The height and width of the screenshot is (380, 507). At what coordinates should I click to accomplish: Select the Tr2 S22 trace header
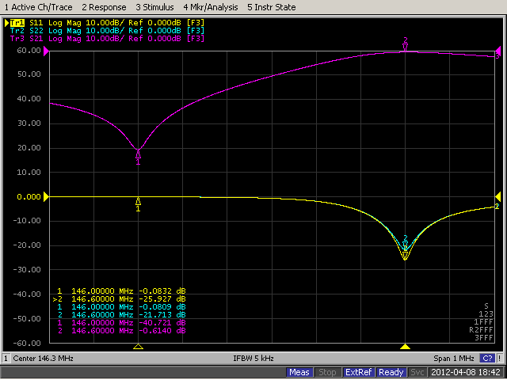pyautogui.click(x=108, y=31)
